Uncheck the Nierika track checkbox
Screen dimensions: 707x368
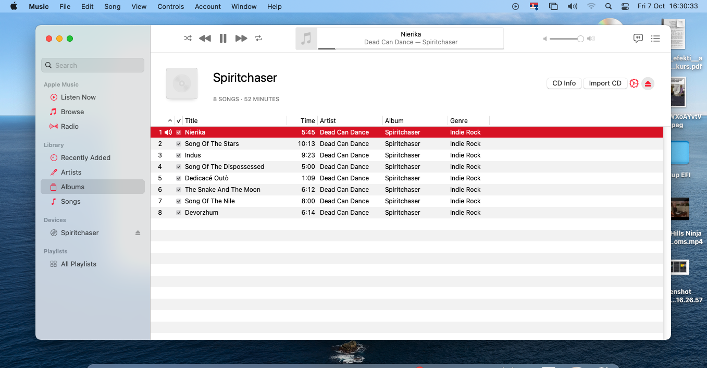(x=179, y=132)
